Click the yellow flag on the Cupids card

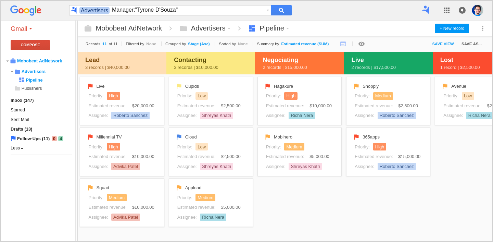tap(179, 86)
